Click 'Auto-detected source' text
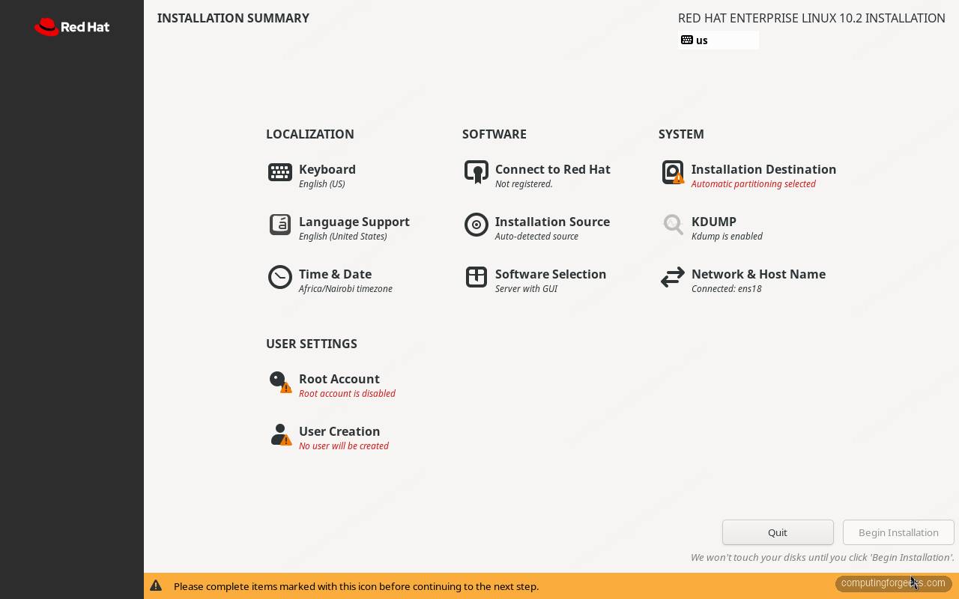This screenshot has width=959, height=599. pyautogui.click(x=536, y=237)
